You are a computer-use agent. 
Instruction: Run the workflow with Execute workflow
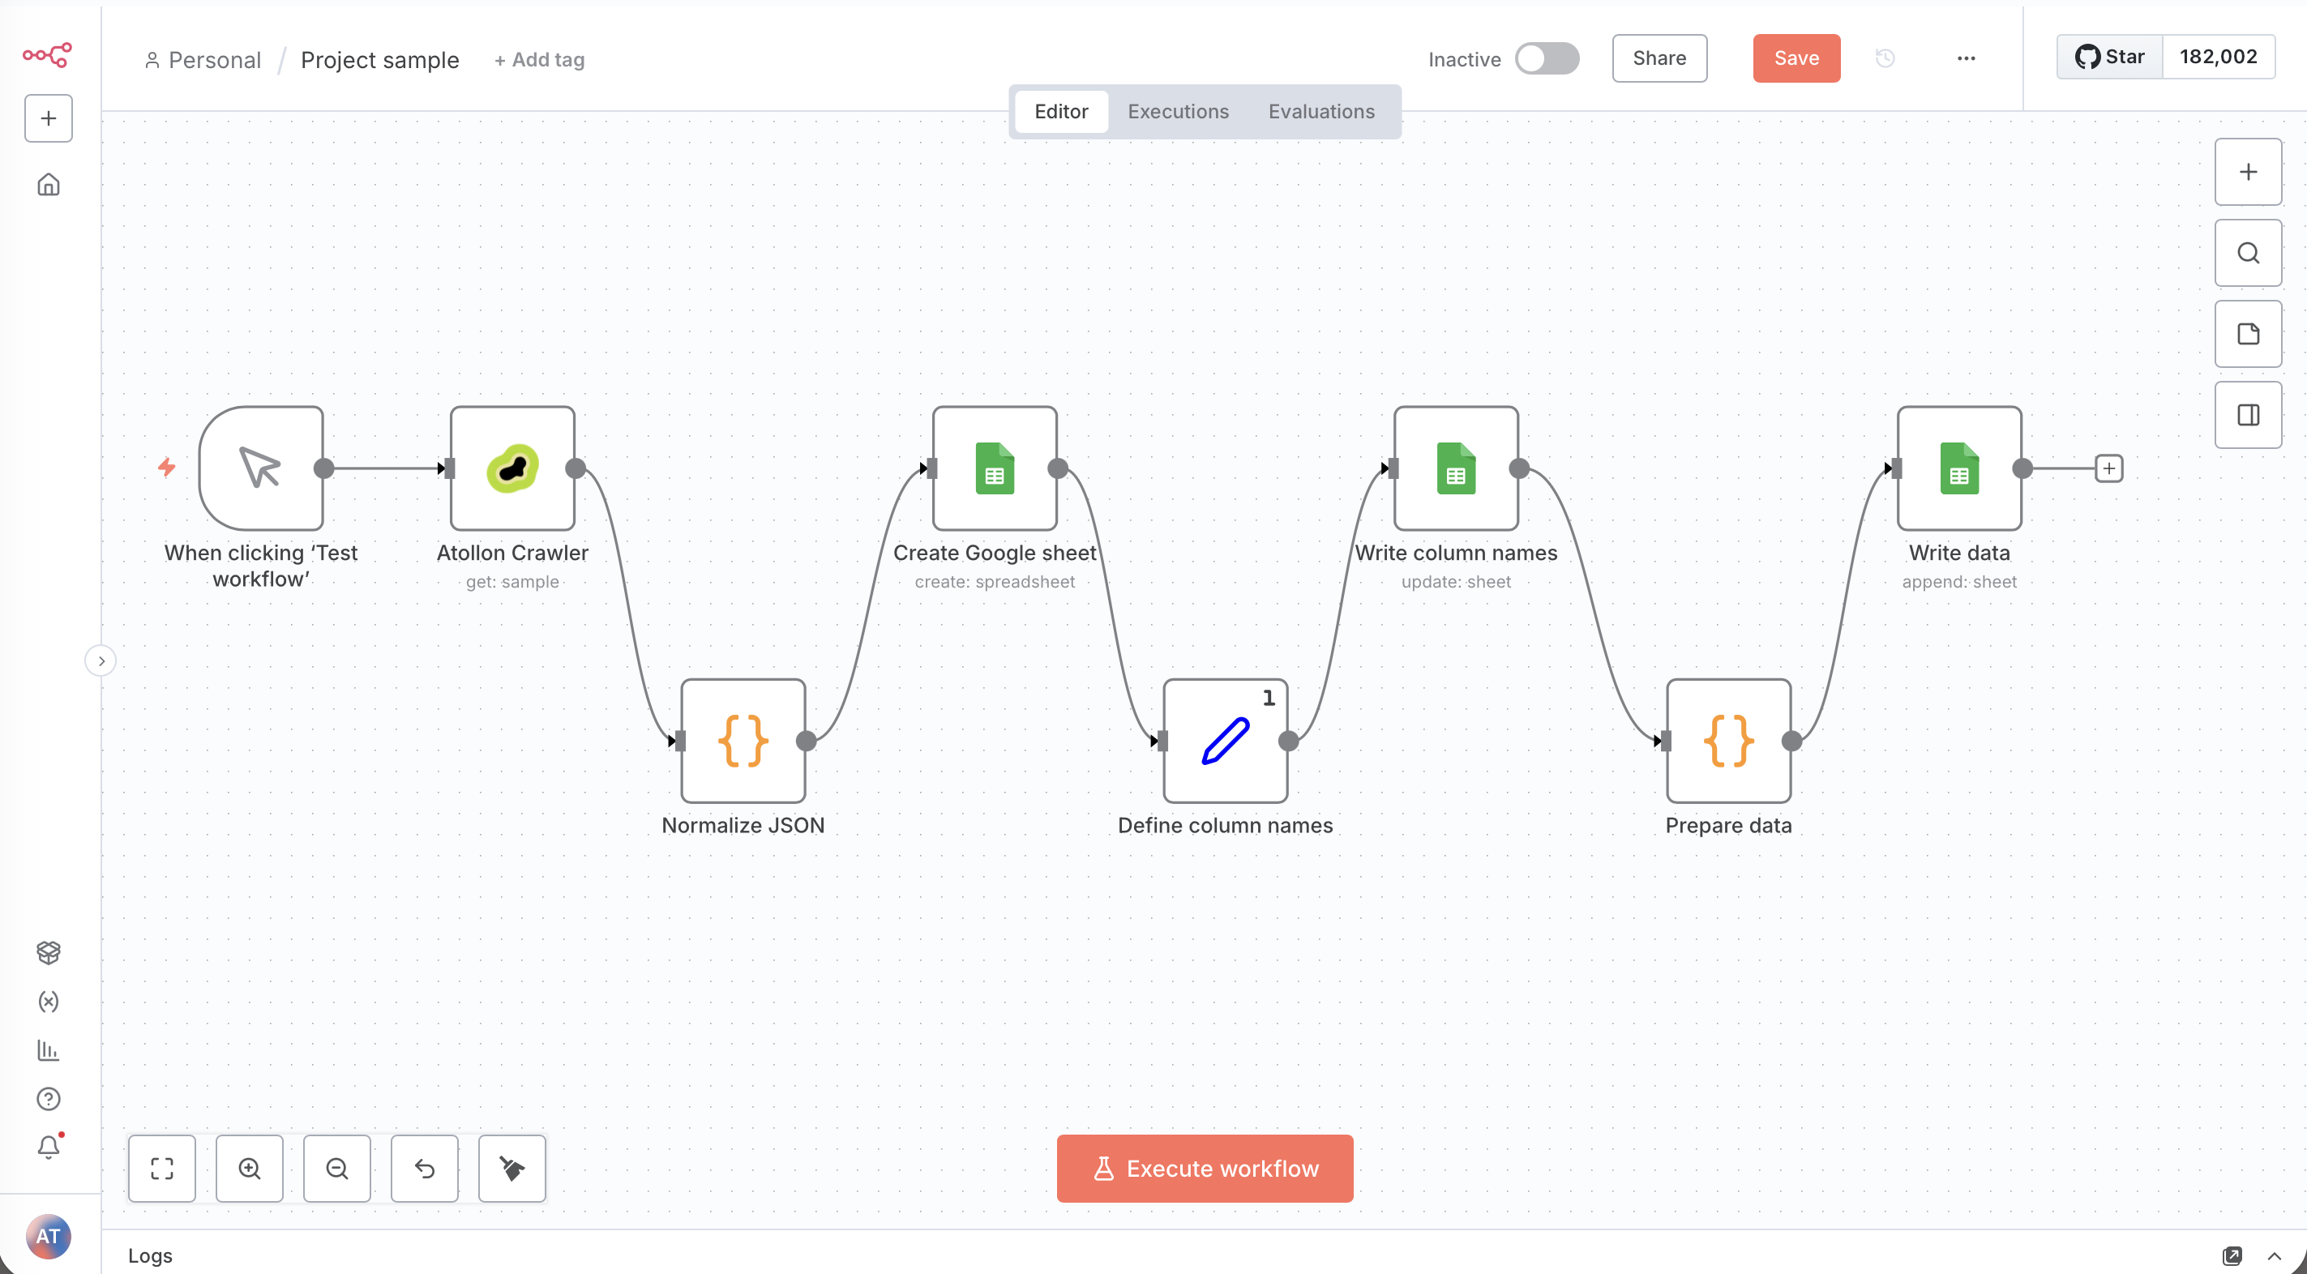coord(1205,1169)
